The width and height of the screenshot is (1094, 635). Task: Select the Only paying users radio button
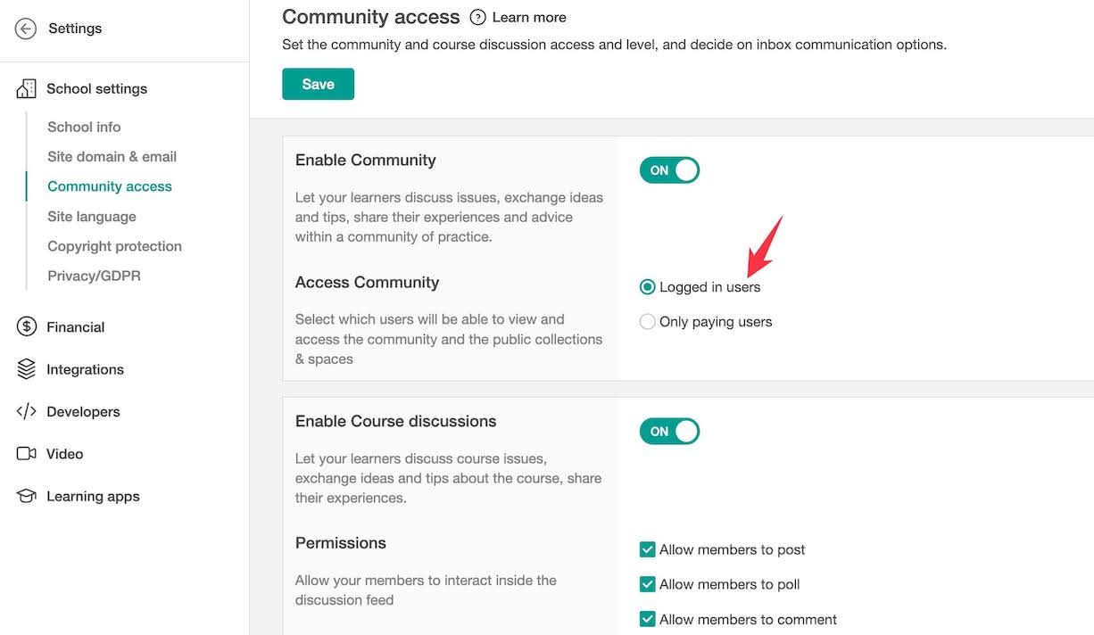pos(647,321)
